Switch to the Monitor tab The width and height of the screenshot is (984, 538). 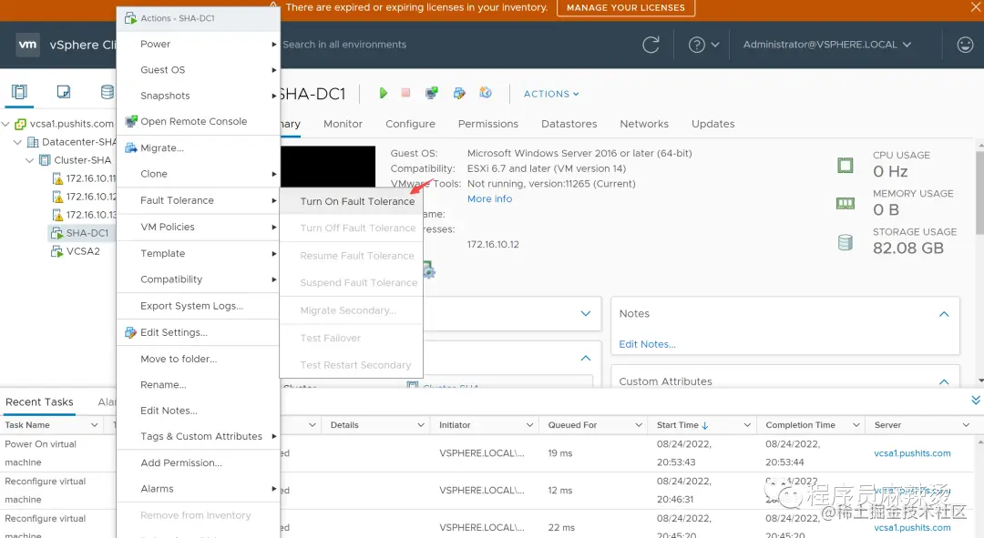click(x=343, y=124)
